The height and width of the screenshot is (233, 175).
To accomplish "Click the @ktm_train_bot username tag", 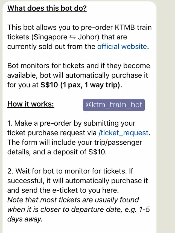I will (x=114, y=105).
